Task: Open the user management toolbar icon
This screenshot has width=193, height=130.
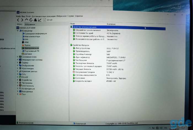Action: pos(35,20)
